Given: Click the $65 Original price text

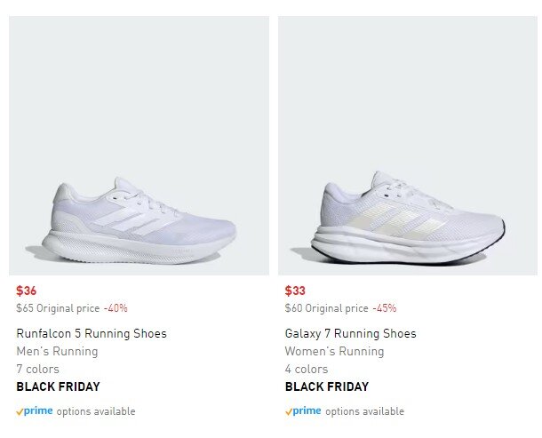Looking at the screenshot, I should tap(57, 308).
